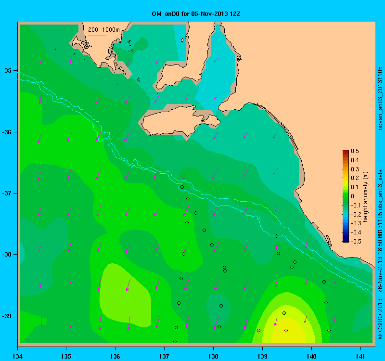Click the x-axis longitude label 141
The image size is (385, 361).
click(360, 356)
